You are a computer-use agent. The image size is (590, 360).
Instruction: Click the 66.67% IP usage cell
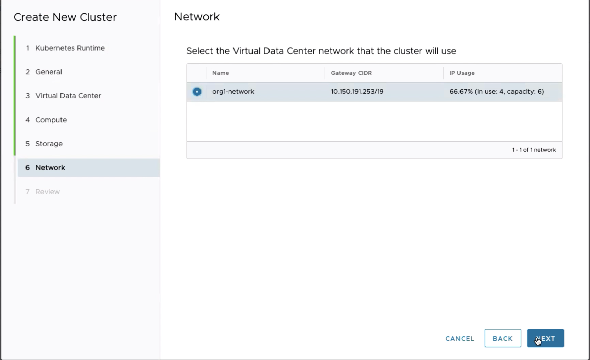coord(496,92)
